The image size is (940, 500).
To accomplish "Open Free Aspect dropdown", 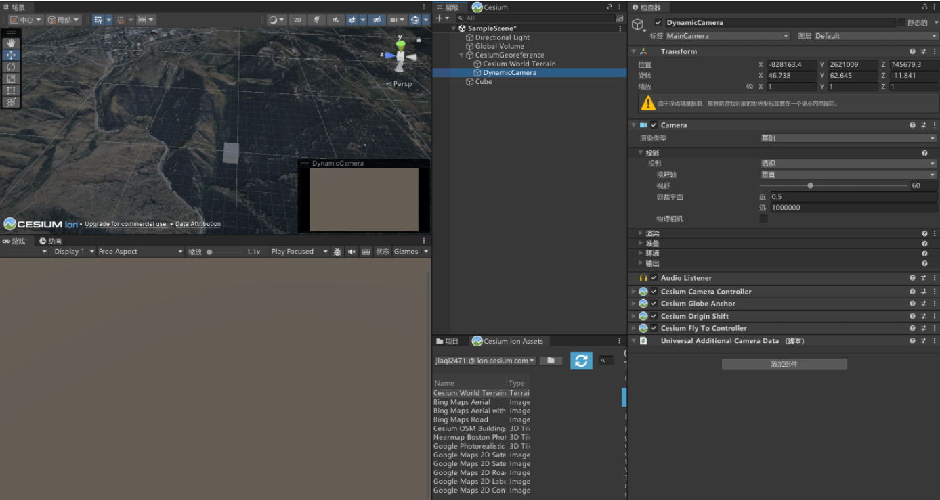I will click(x=140, y=252).
